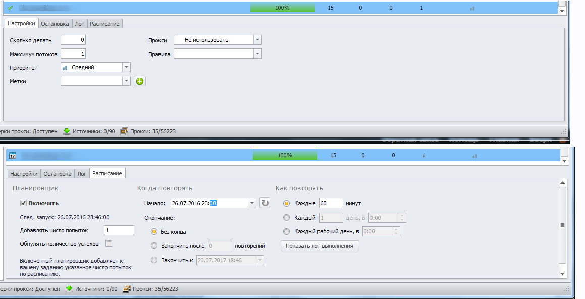Click the priority bars icon in the calendar task row
The width and height of the screenshot is (585, 299).
tap(474, 156)
